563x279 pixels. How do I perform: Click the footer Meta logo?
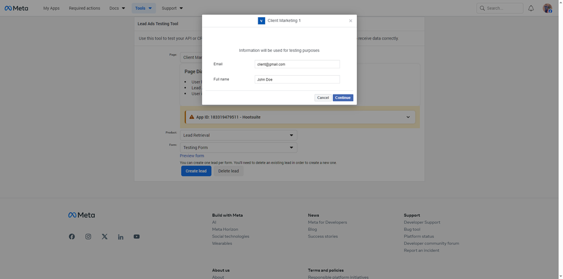(81, 216)
